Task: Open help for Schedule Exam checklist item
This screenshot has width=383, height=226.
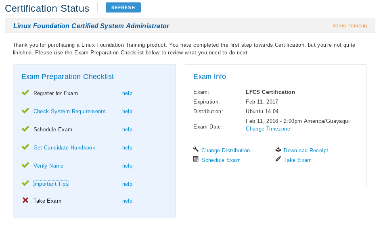Action: (127, 129)
